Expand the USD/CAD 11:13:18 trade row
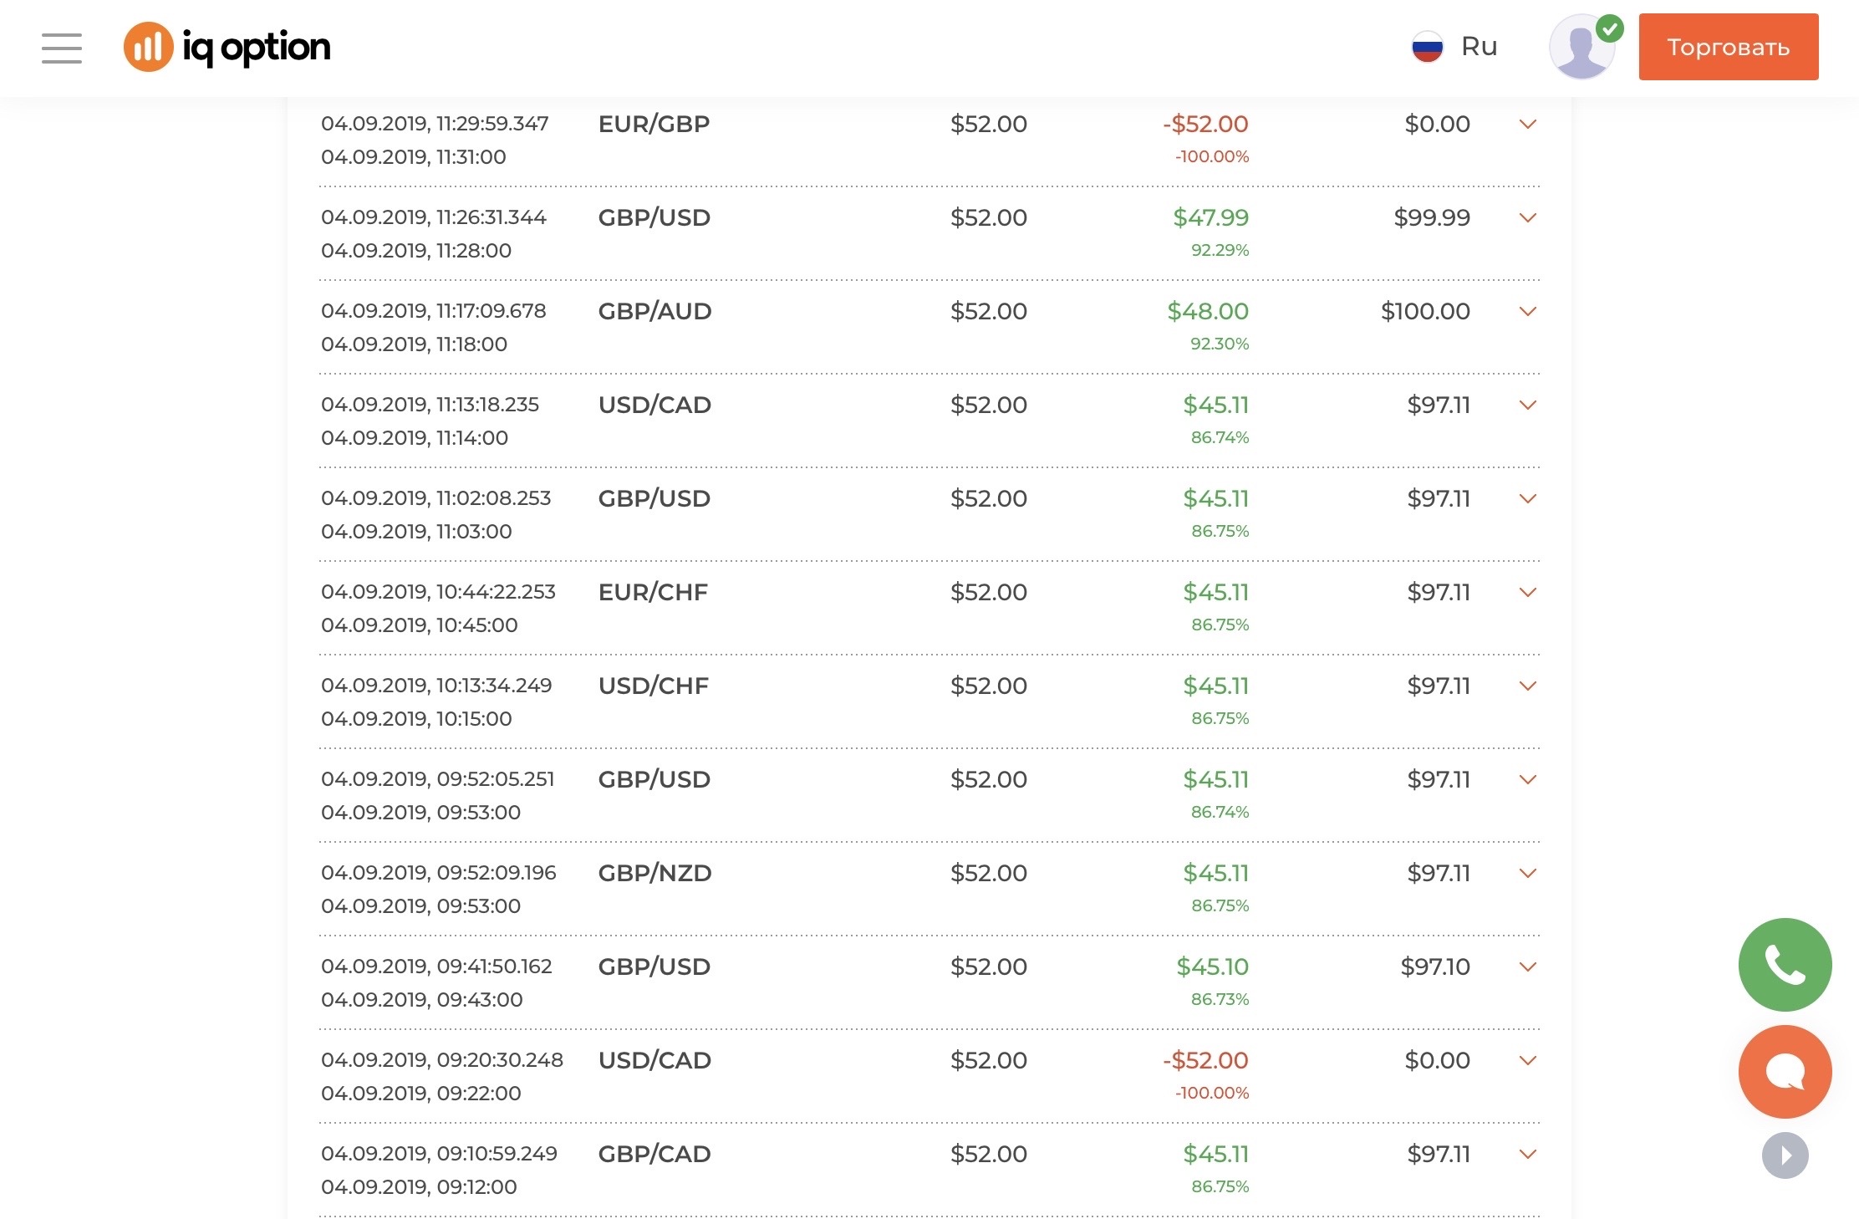 (x=1527, y=405)
